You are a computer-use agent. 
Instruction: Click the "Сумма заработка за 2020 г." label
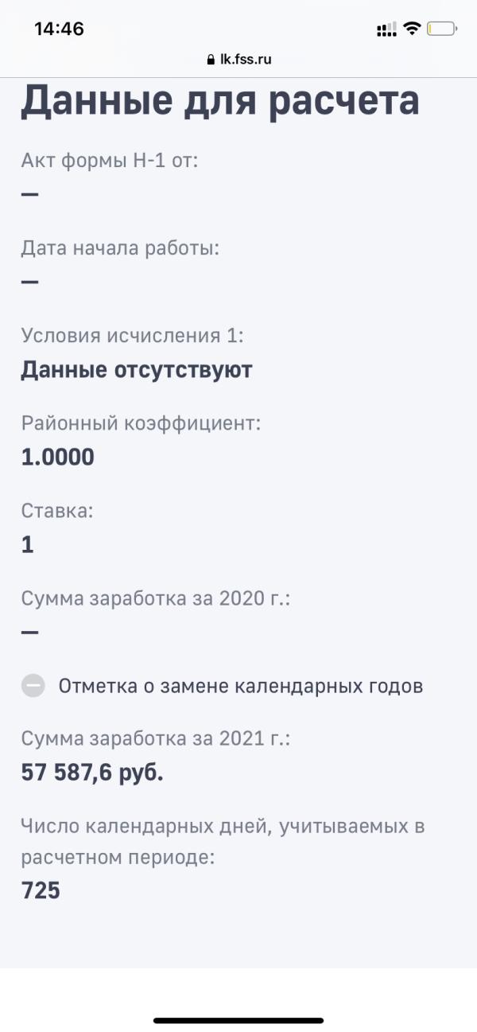click(x=156, y=598)
